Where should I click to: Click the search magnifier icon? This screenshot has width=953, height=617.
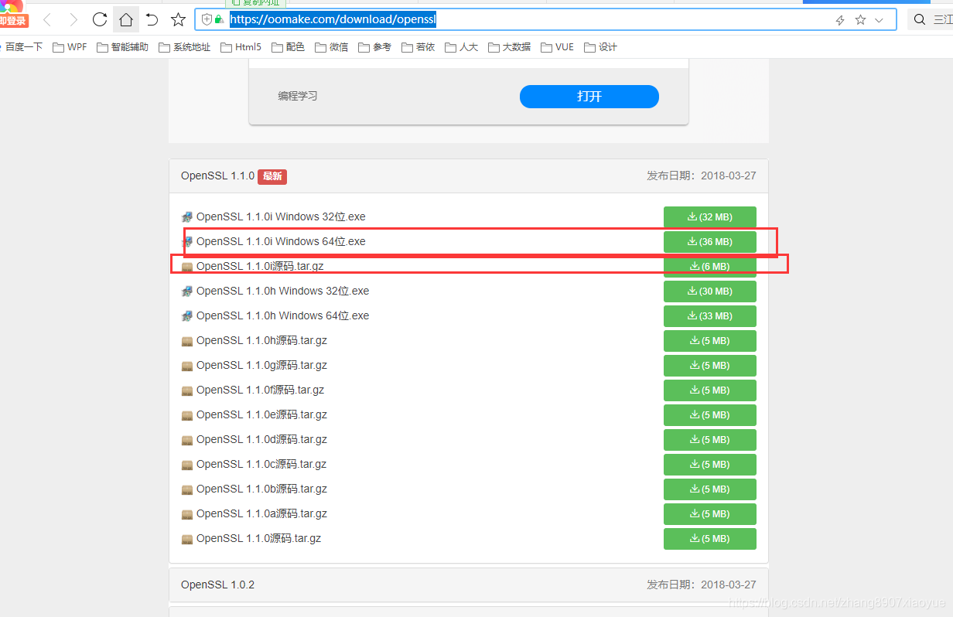point(919,20)
